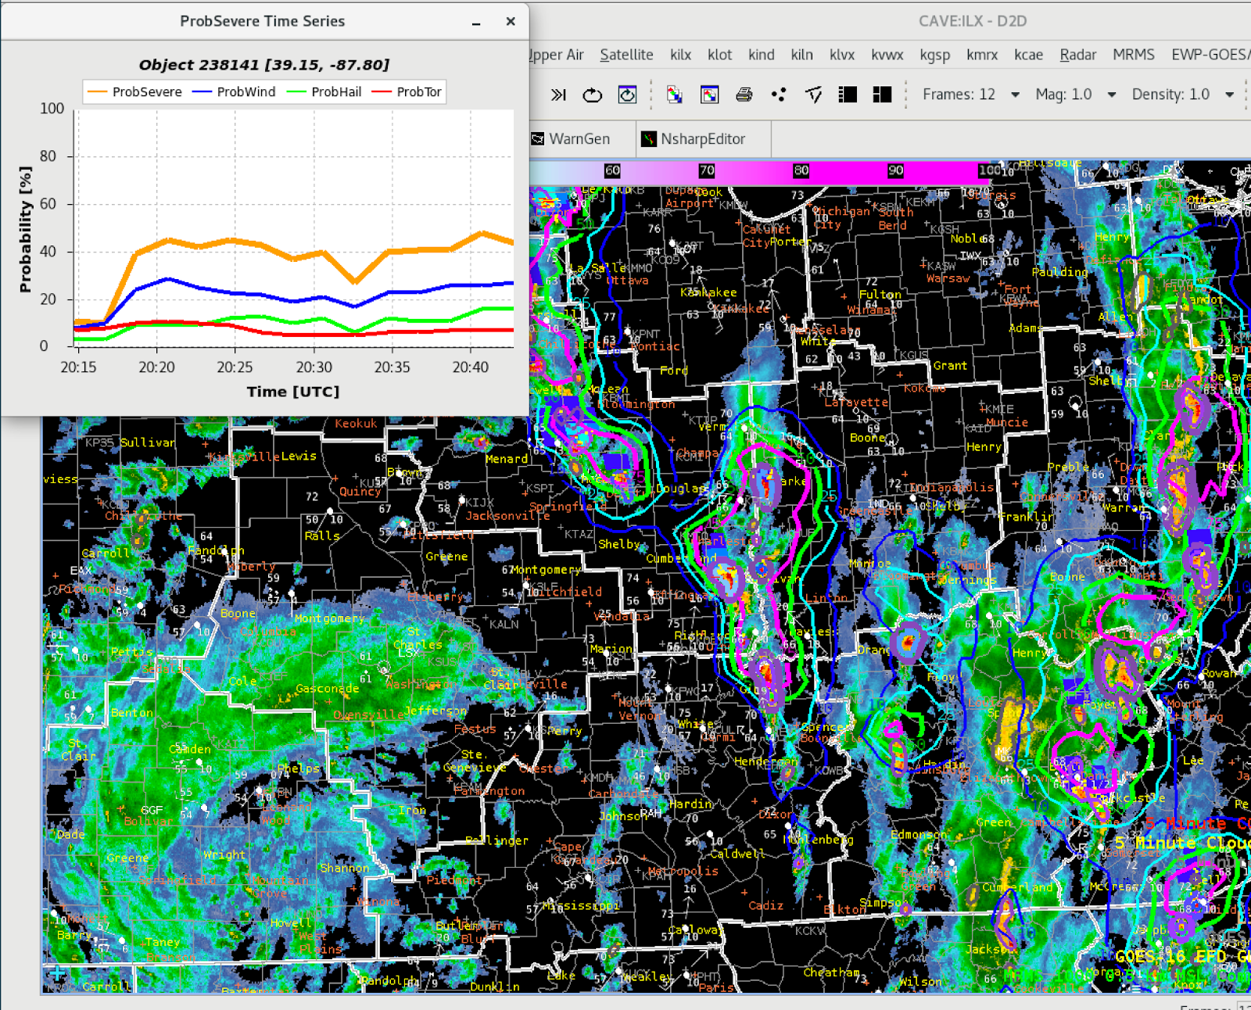Open the kcae radar menu

pyautogui.click(x=1028, y=55)
